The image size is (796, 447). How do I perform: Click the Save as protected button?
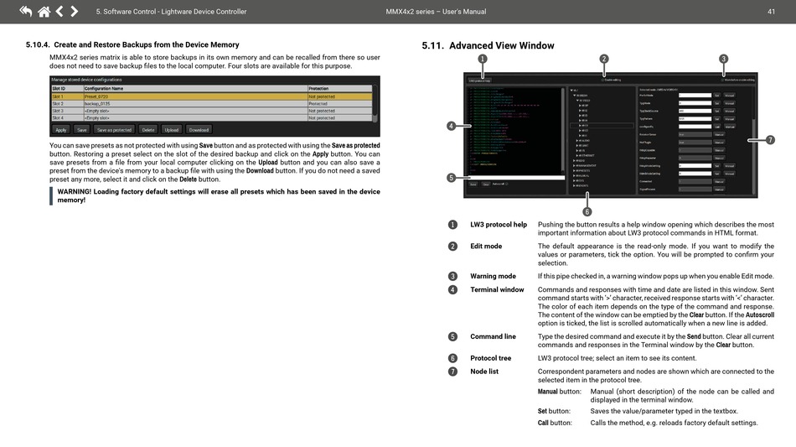(x=114, y=130)
